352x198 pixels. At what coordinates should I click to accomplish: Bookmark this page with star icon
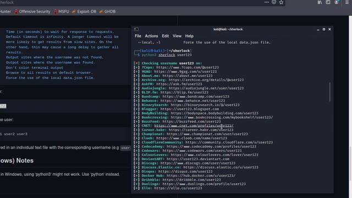[281, 2]
